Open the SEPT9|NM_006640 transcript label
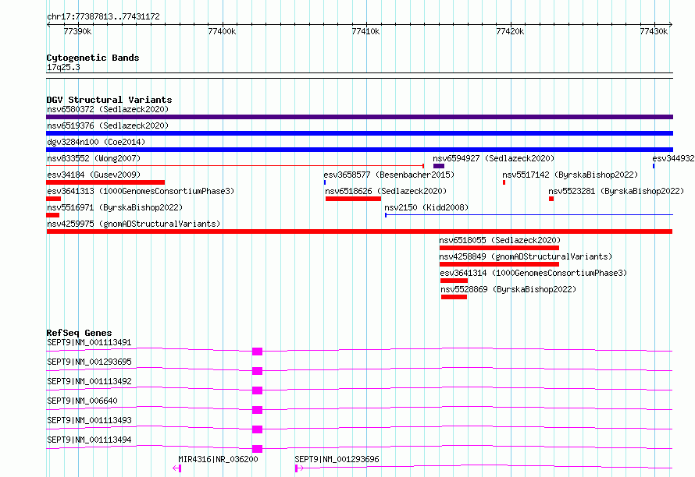Screen dimensions: 695x477 [x=82, y=401]
